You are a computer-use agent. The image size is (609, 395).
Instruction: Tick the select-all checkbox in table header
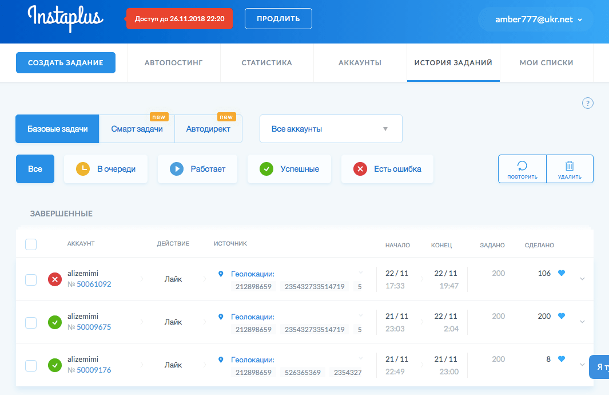pos(31,244)
